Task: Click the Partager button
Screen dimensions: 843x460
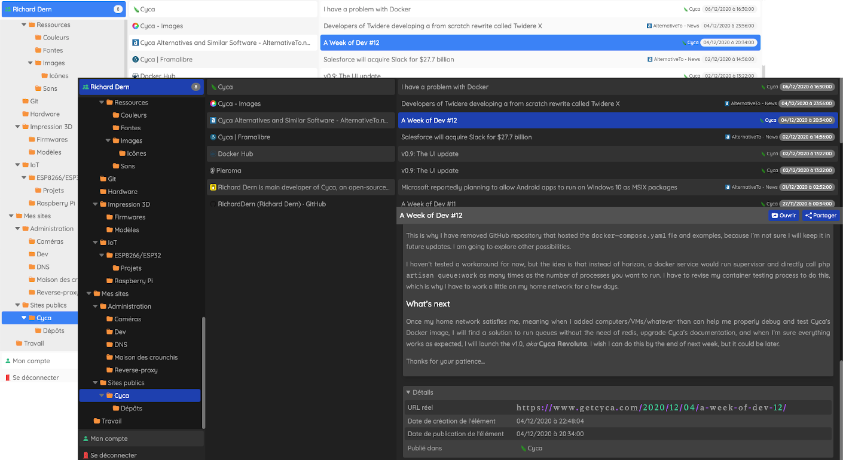Action: 820,216
